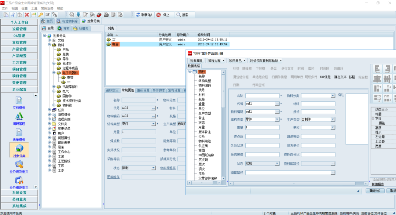The height and width of the screenshot is (215, 396).
Task: Open 表单模板 sidebar icon
Action: 19,134
